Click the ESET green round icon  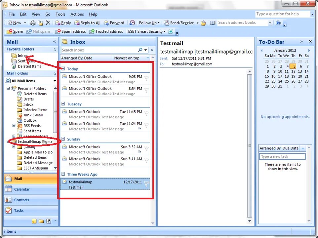point(171,31)
